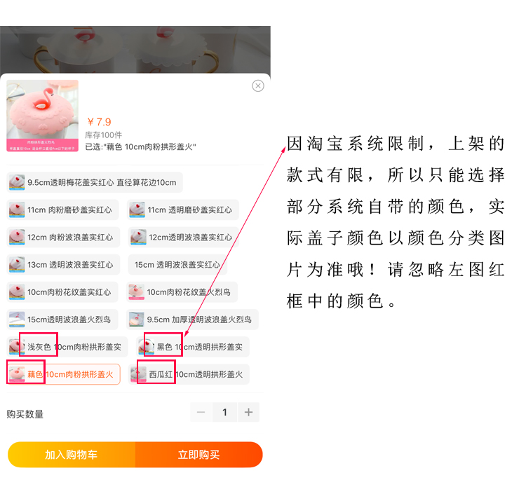Select 9.5cm透明梅花盖实红心 option
This screenshot has width=526, height=487.
pos(95,182)
